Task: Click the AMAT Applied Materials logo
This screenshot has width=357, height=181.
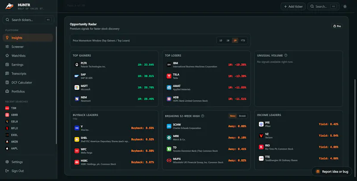Action: 169,88
